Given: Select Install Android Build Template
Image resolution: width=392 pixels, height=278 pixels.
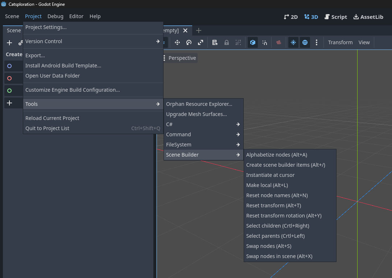Looking at the screenshot, I should (93, 66).
